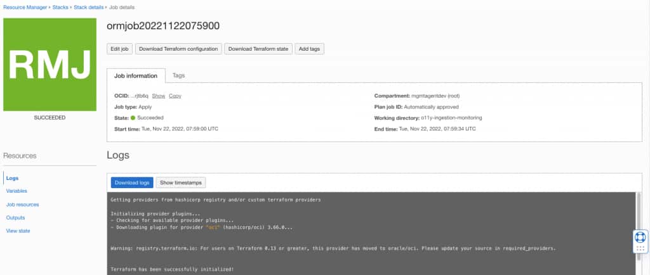
Task: Copy the job OCID
Action: (175, 96)
